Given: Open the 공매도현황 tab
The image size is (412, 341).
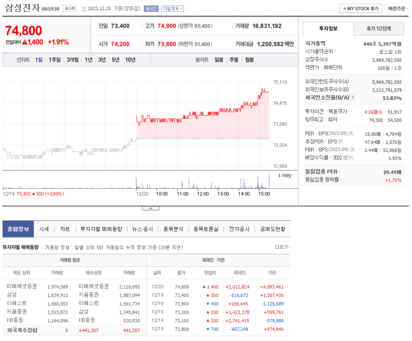Looking at the screenshot, I should point(273,229).
